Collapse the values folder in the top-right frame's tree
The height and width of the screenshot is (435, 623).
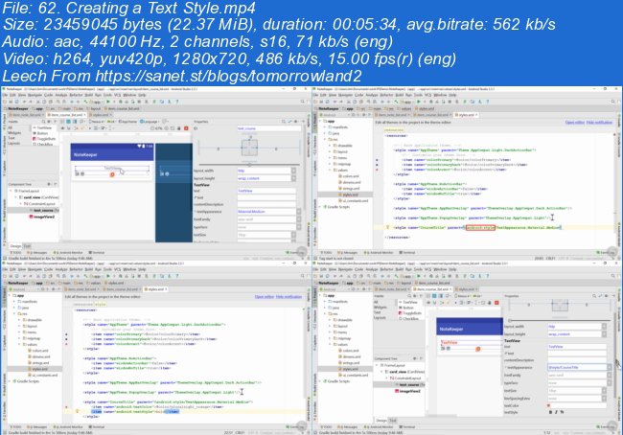point(330,170)
